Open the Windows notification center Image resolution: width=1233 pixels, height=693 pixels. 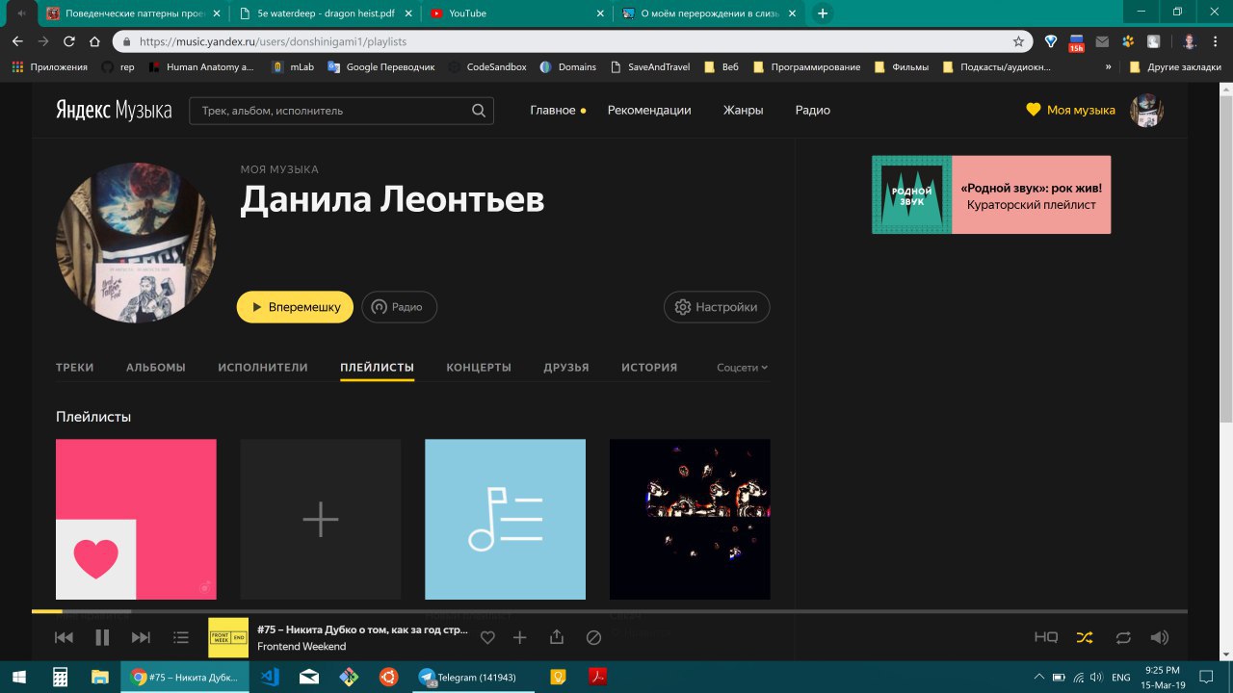[x=1205, y=677]
